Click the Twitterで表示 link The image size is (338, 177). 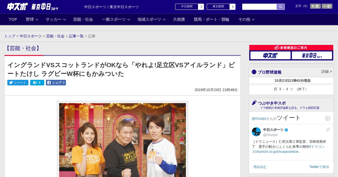(x=319, y=167)
